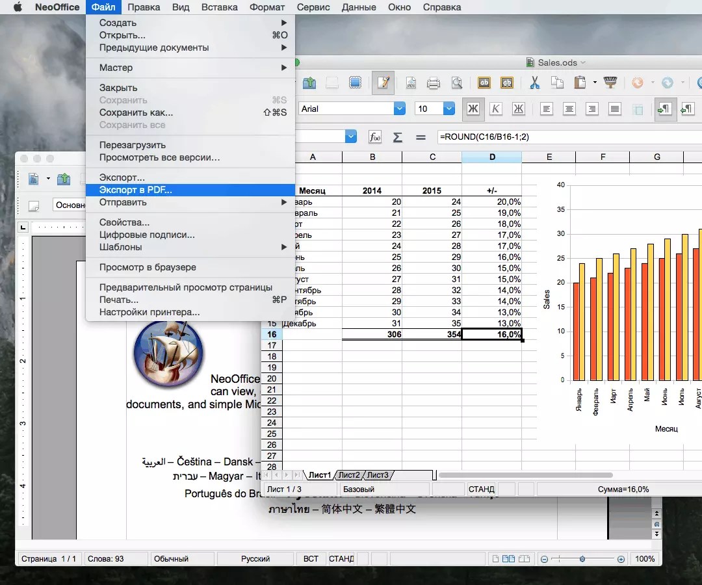Justify text in Calc
Screen dimensions: 702x585
coord(615,109)
